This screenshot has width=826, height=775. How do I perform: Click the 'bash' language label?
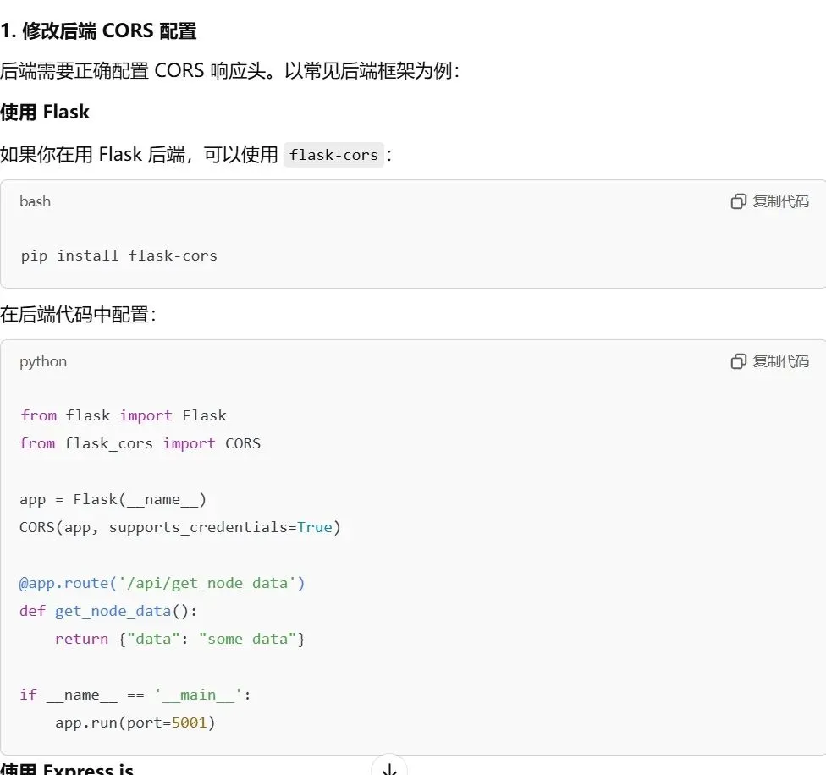tap(36, 201)
